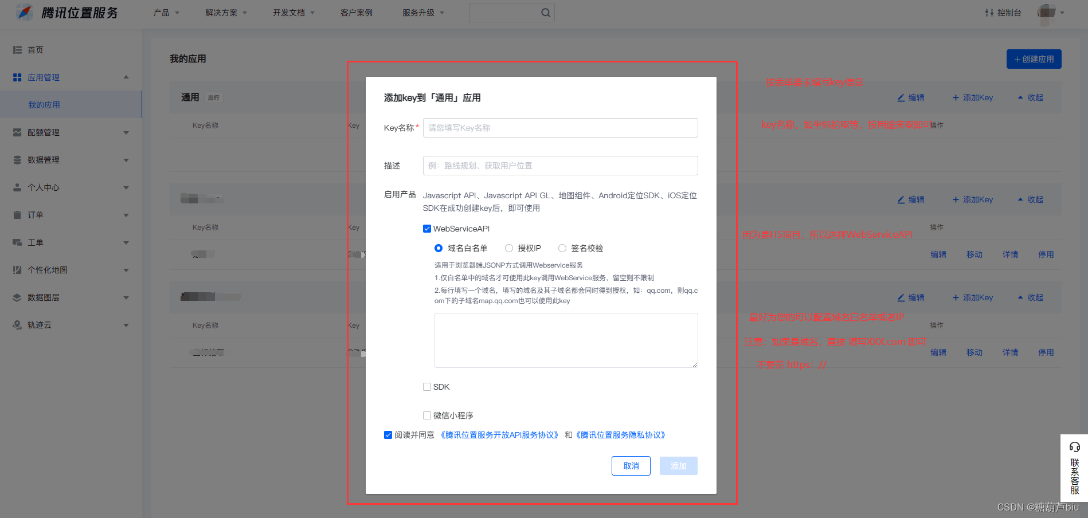Click the 联系客服 headset icon
1088x518 pixels.
(1075, 447)
